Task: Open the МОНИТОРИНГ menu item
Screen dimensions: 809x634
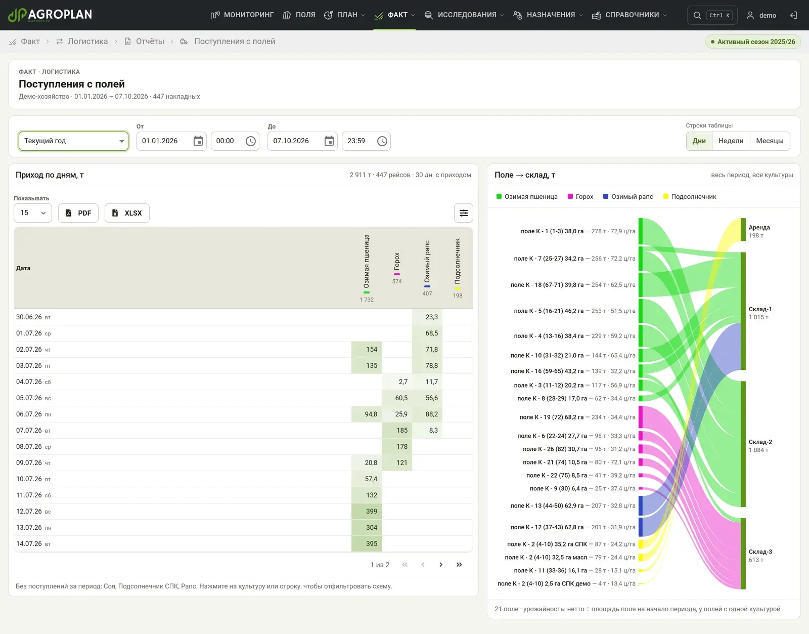Action: click(242, 15)
